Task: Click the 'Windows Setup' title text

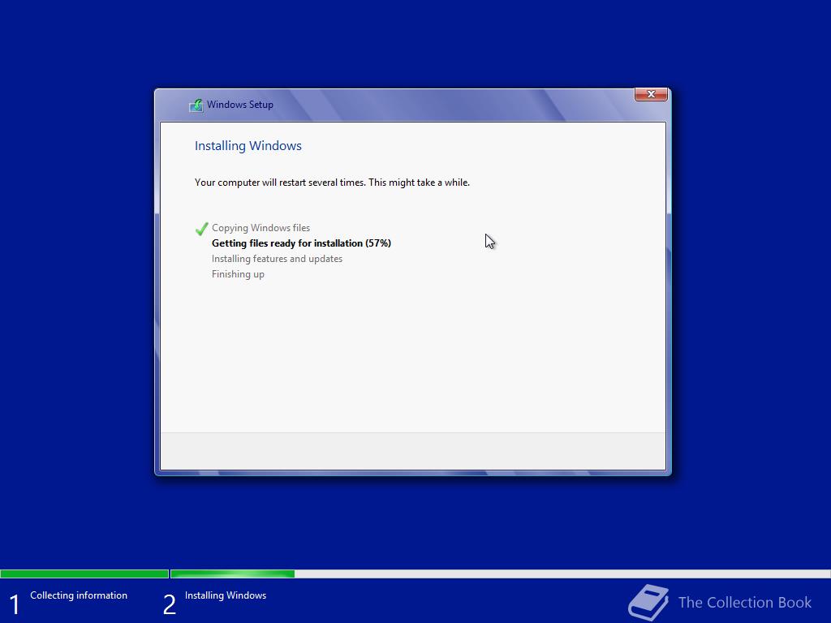Action: (240, 105)
